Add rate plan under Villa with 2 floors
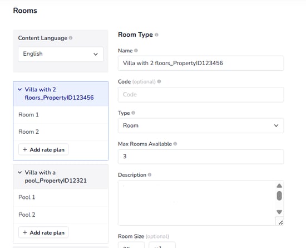 [x=43, y=150]
